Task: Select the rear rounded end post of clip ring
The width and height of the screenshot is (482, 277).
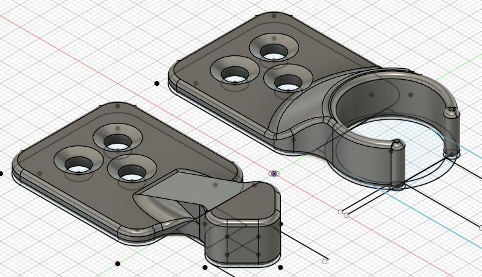Action: pos(452,132)
